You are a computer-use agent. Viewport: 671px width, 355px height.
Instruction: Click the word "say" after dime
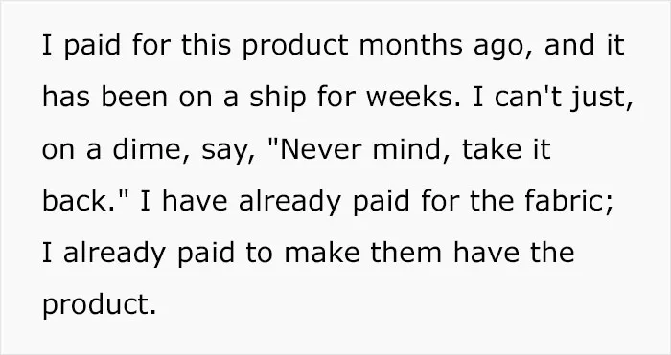click(x=224, y=152)
